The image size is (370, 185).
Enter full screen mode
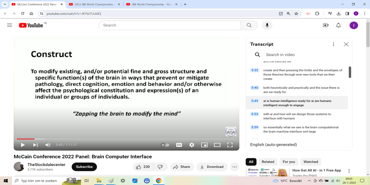(230, 145)
